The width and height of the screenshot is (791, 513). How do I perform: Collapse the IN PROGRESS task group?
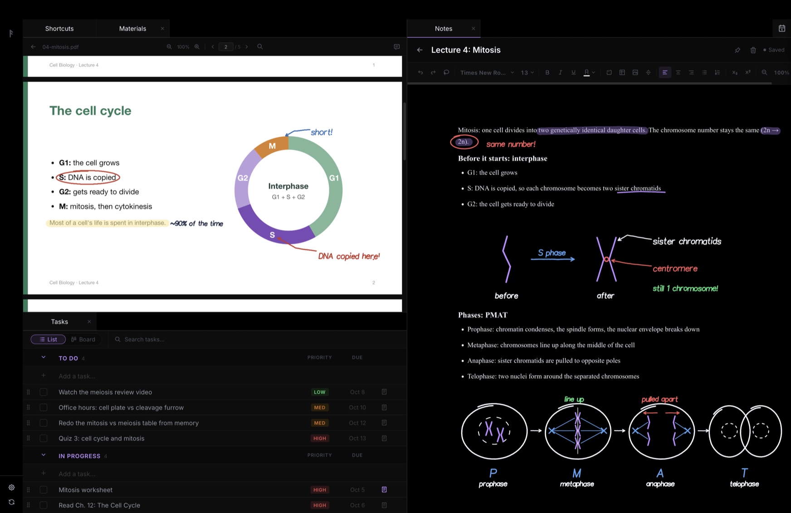tap(44, 455)
